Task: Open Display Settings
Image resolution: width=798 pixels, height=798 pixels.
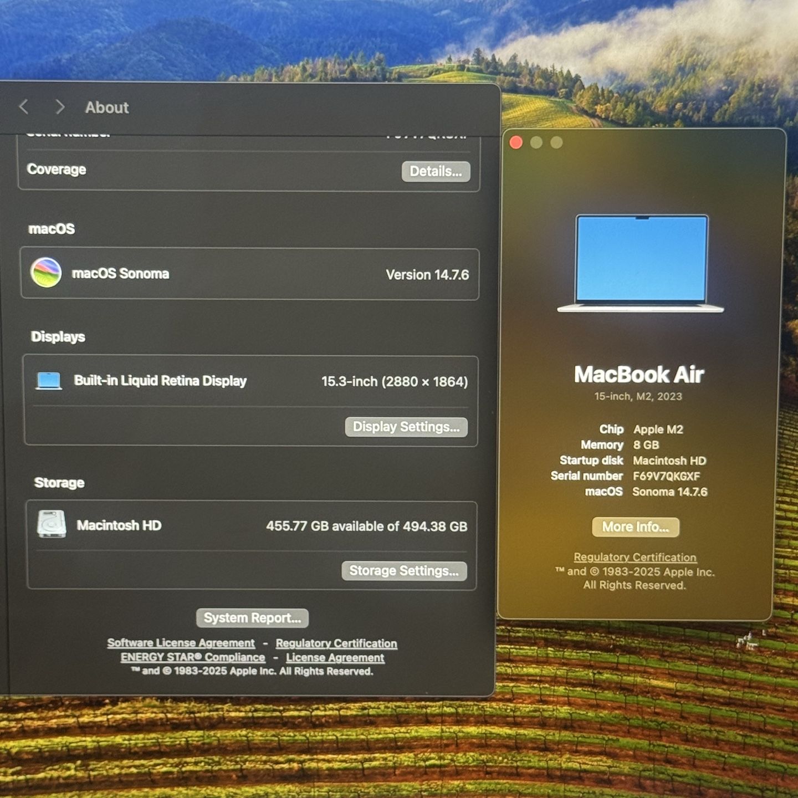Action: coord(406,427)
